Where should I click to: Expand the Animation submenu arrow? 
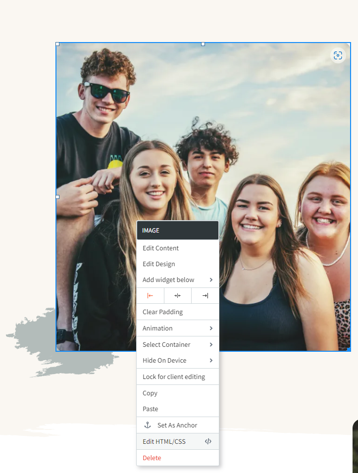(211, 329)
